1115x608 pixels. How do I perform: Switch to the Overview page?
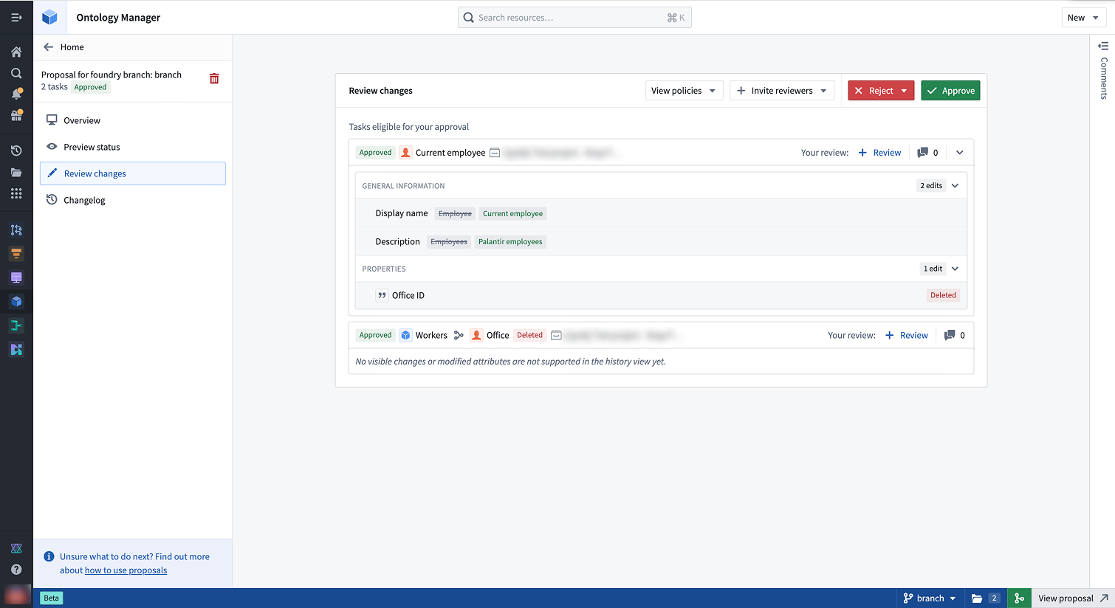click(x=82, y=120)
